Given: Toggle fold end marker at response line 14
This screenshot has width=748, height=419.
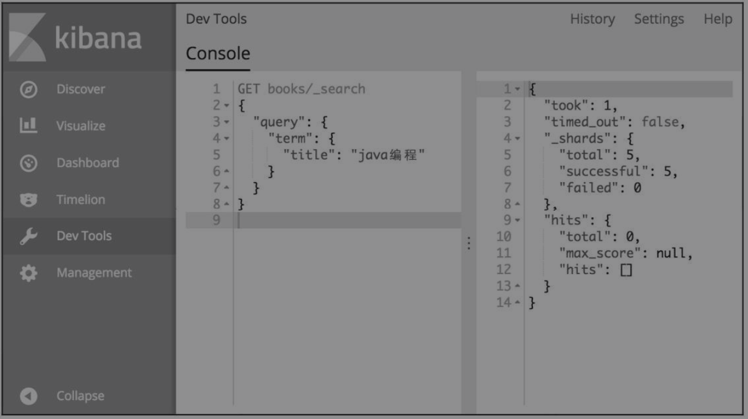Looking at the screenshot, I should point(517,304).
